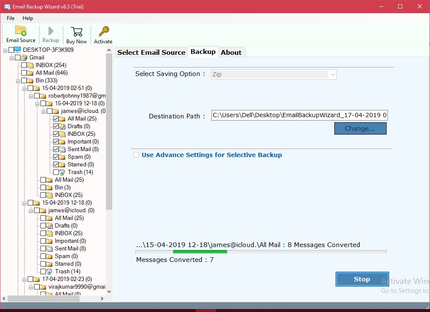Image resolution: width=430 pixels, height=312 pixels.
Task: Click the Email Backup Wizard title icon
Action: pos(7,6)
